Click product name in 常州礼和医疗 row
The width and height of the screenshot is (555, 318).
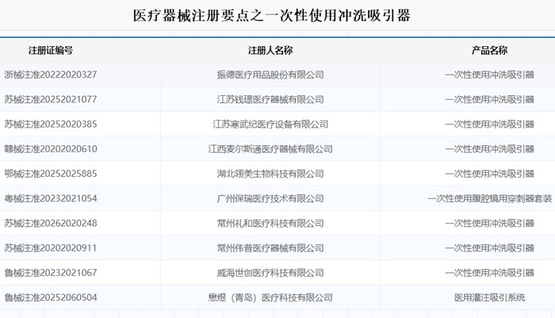[x=489, y=224]
